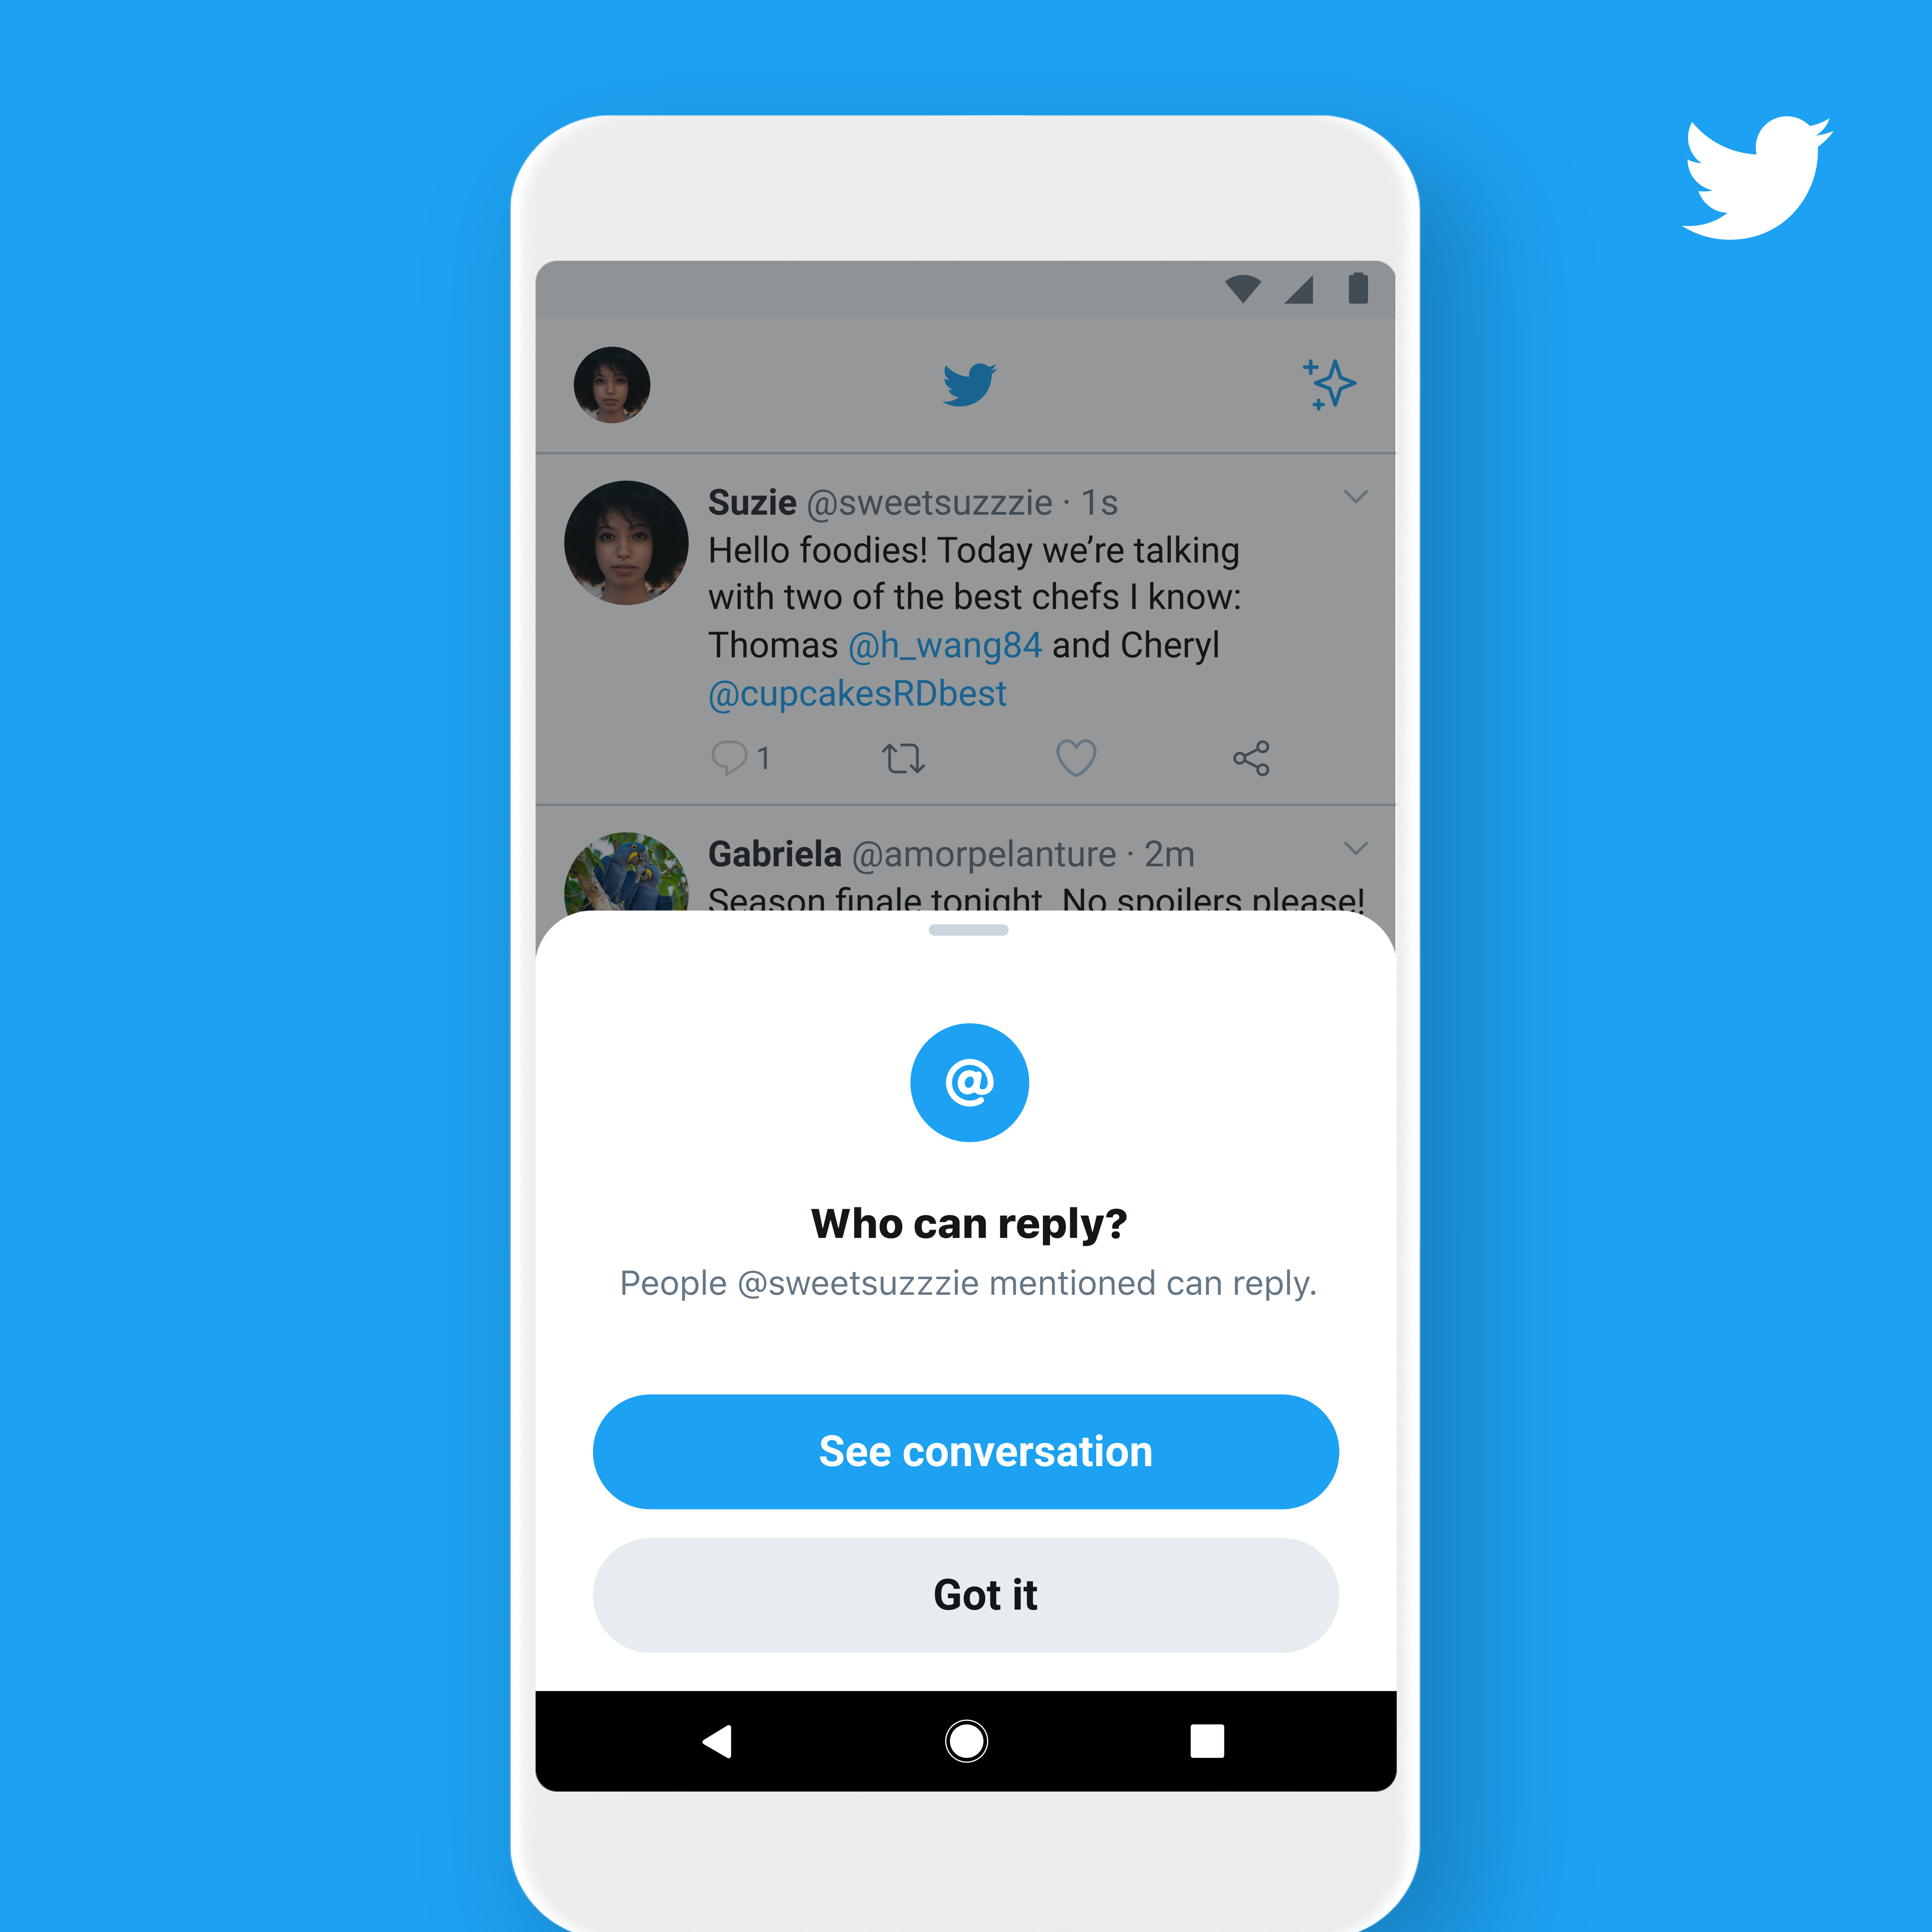The height and width of the screenshot is (1932, 1932).
Task: Expand Gabriela's tweet dropdown chevron
Action: tap(1355, 847)
